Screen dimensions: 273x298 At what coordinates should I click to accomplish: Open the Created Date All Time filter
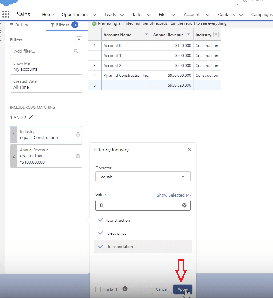(46, 84)
